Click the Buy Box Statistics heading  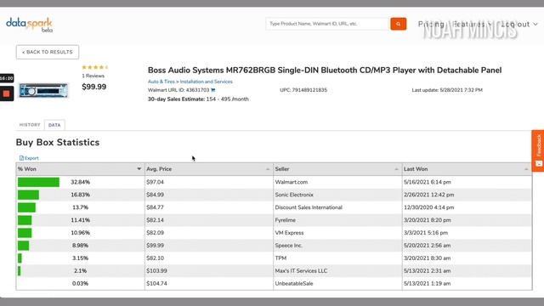[x=58, y=143]
